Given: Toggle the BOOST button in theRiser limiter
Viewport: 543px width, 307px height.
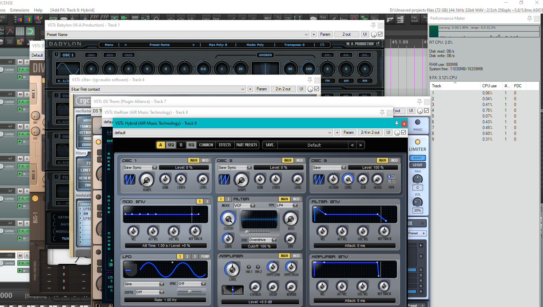Looking at the screenshot, I should pyautogui.click(x=418, y=158).
